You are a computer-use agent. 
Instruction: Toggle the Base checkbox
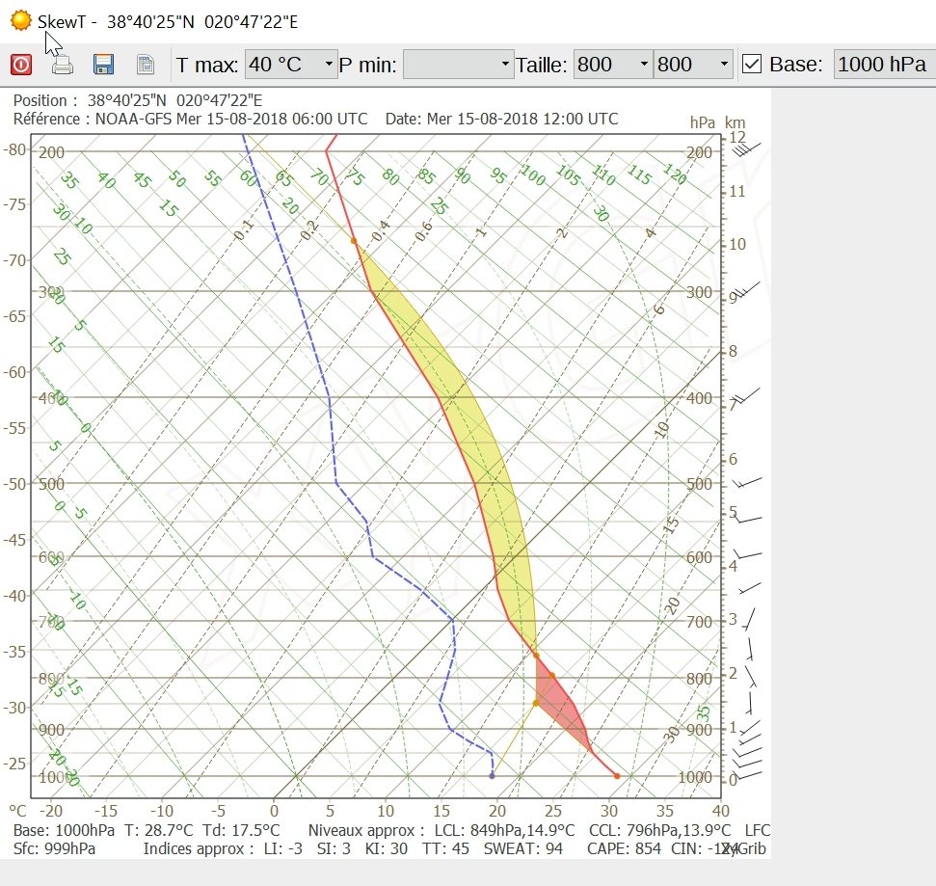(x=752, y=64)
